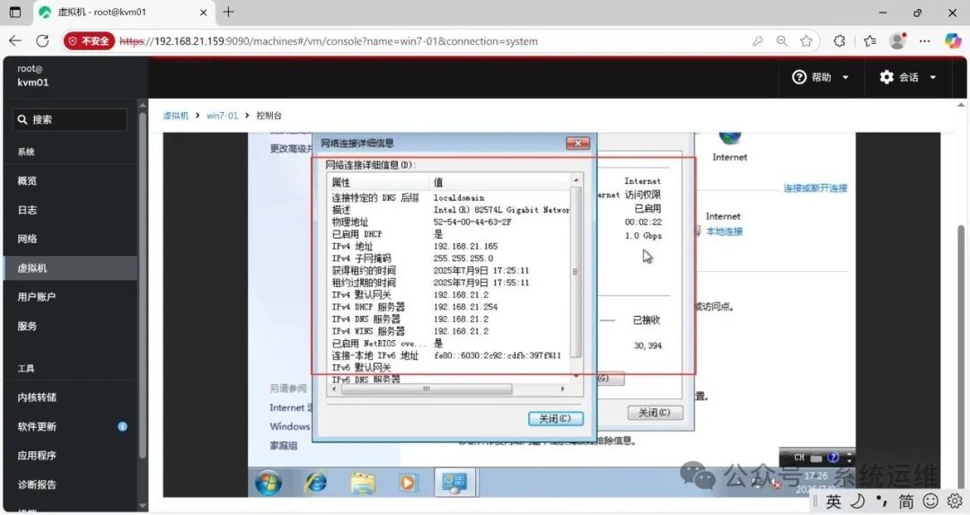Open 日志 logs in the sidebar
The width and height of the screenshot is (970, 515).
point(27,210)
